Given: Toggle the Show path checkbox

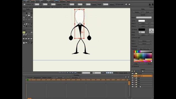Looking at the screenshot, I should pos(116,4).
